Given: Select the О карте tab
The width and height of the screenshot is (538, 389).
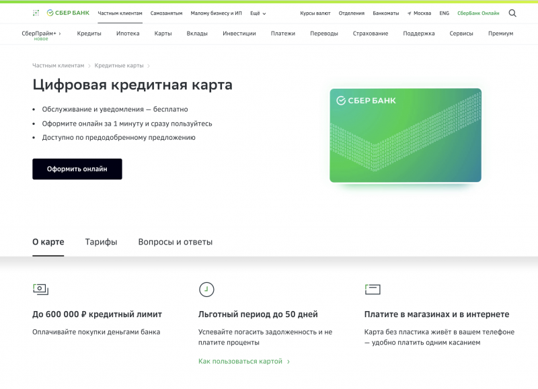Looking at the screenshot, I should click(x=48, y=242).
